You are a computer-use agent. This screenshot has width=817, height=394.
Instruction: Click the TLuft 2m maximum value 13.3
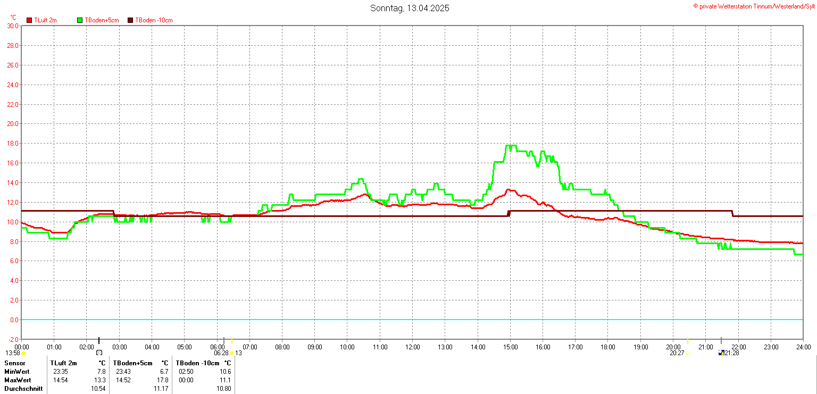(x=101, y=380)
